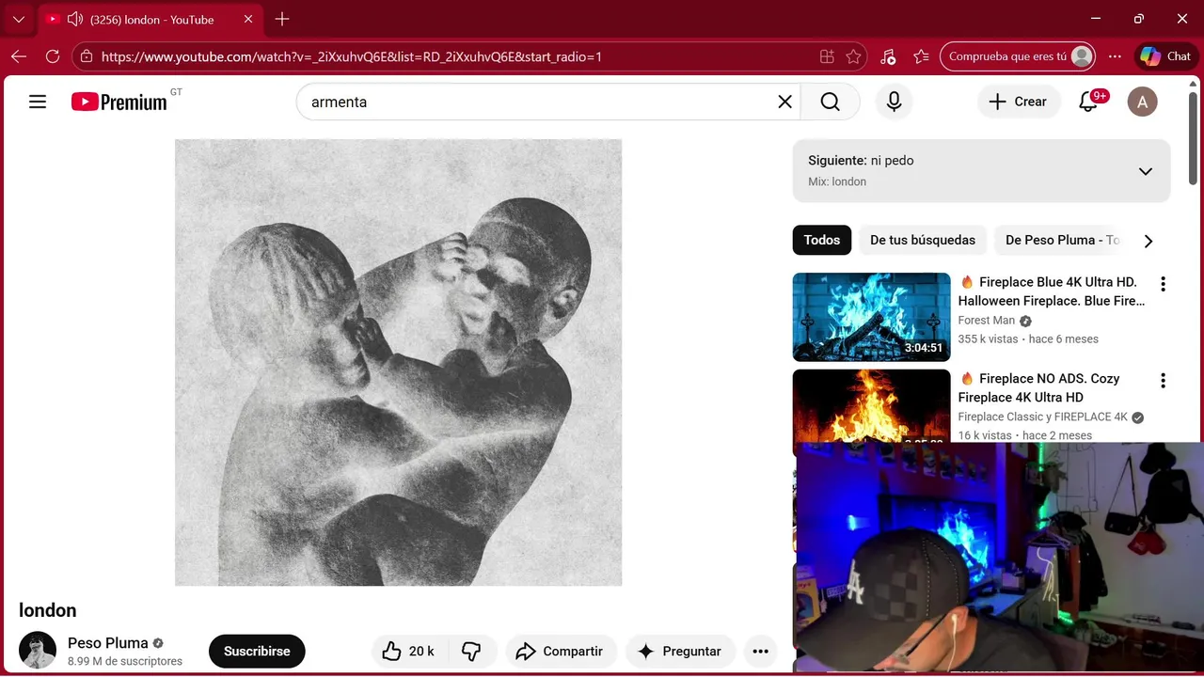Select the Todos filter chip
The image size is (1204, 677).
[x=821, y=240]
